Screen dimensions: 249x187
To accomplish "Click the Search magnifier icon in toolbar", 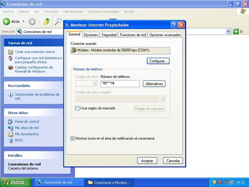I will coord(58,21).
